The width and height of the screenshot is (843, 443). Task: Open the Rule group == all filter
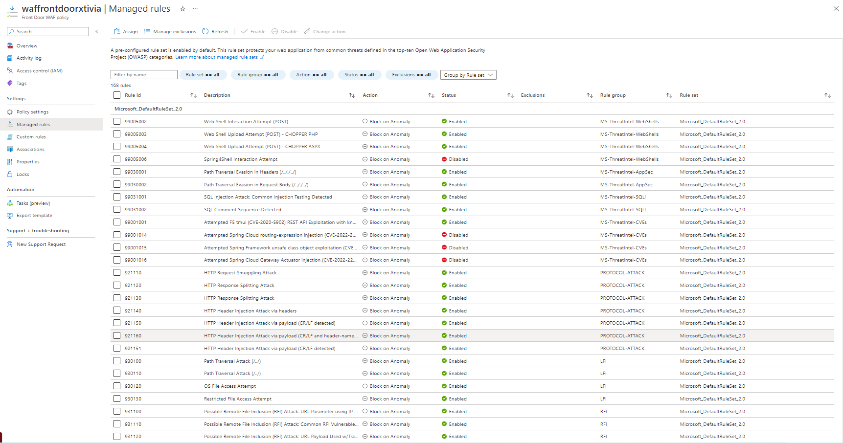[258, 75]
